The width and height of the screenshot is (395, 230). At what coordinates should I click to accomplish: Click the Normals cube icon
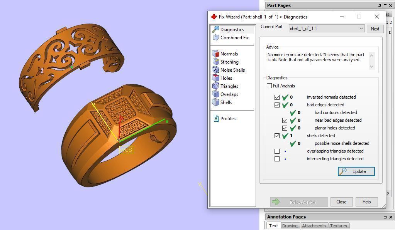click(x=215, y=54)
